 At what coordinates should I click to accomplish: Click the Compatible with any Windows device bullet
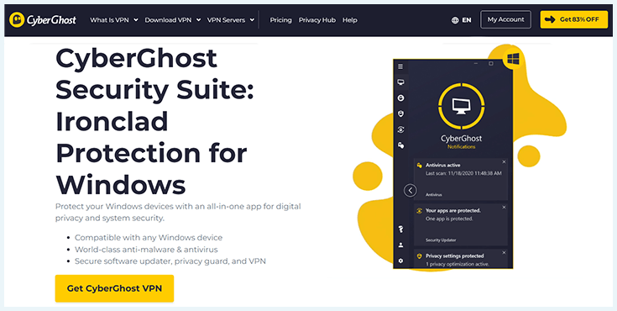coord(149,238)
